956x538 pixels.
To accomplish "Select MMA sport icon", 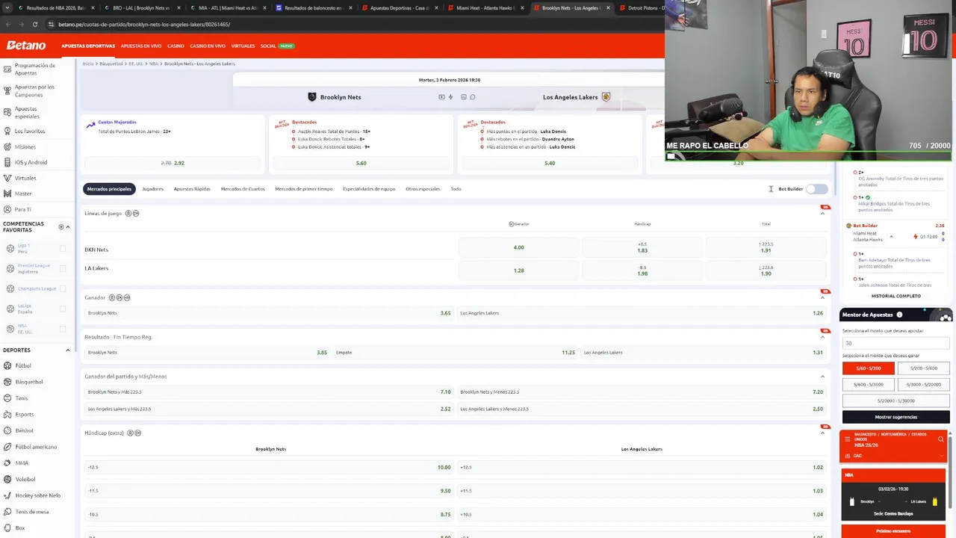I will [x=7, y=463].
